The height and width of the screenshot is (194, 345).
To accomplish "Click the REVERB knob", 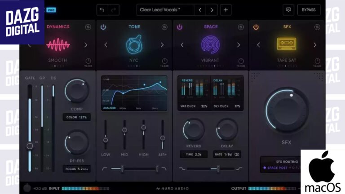I will [x=194, y=130].
